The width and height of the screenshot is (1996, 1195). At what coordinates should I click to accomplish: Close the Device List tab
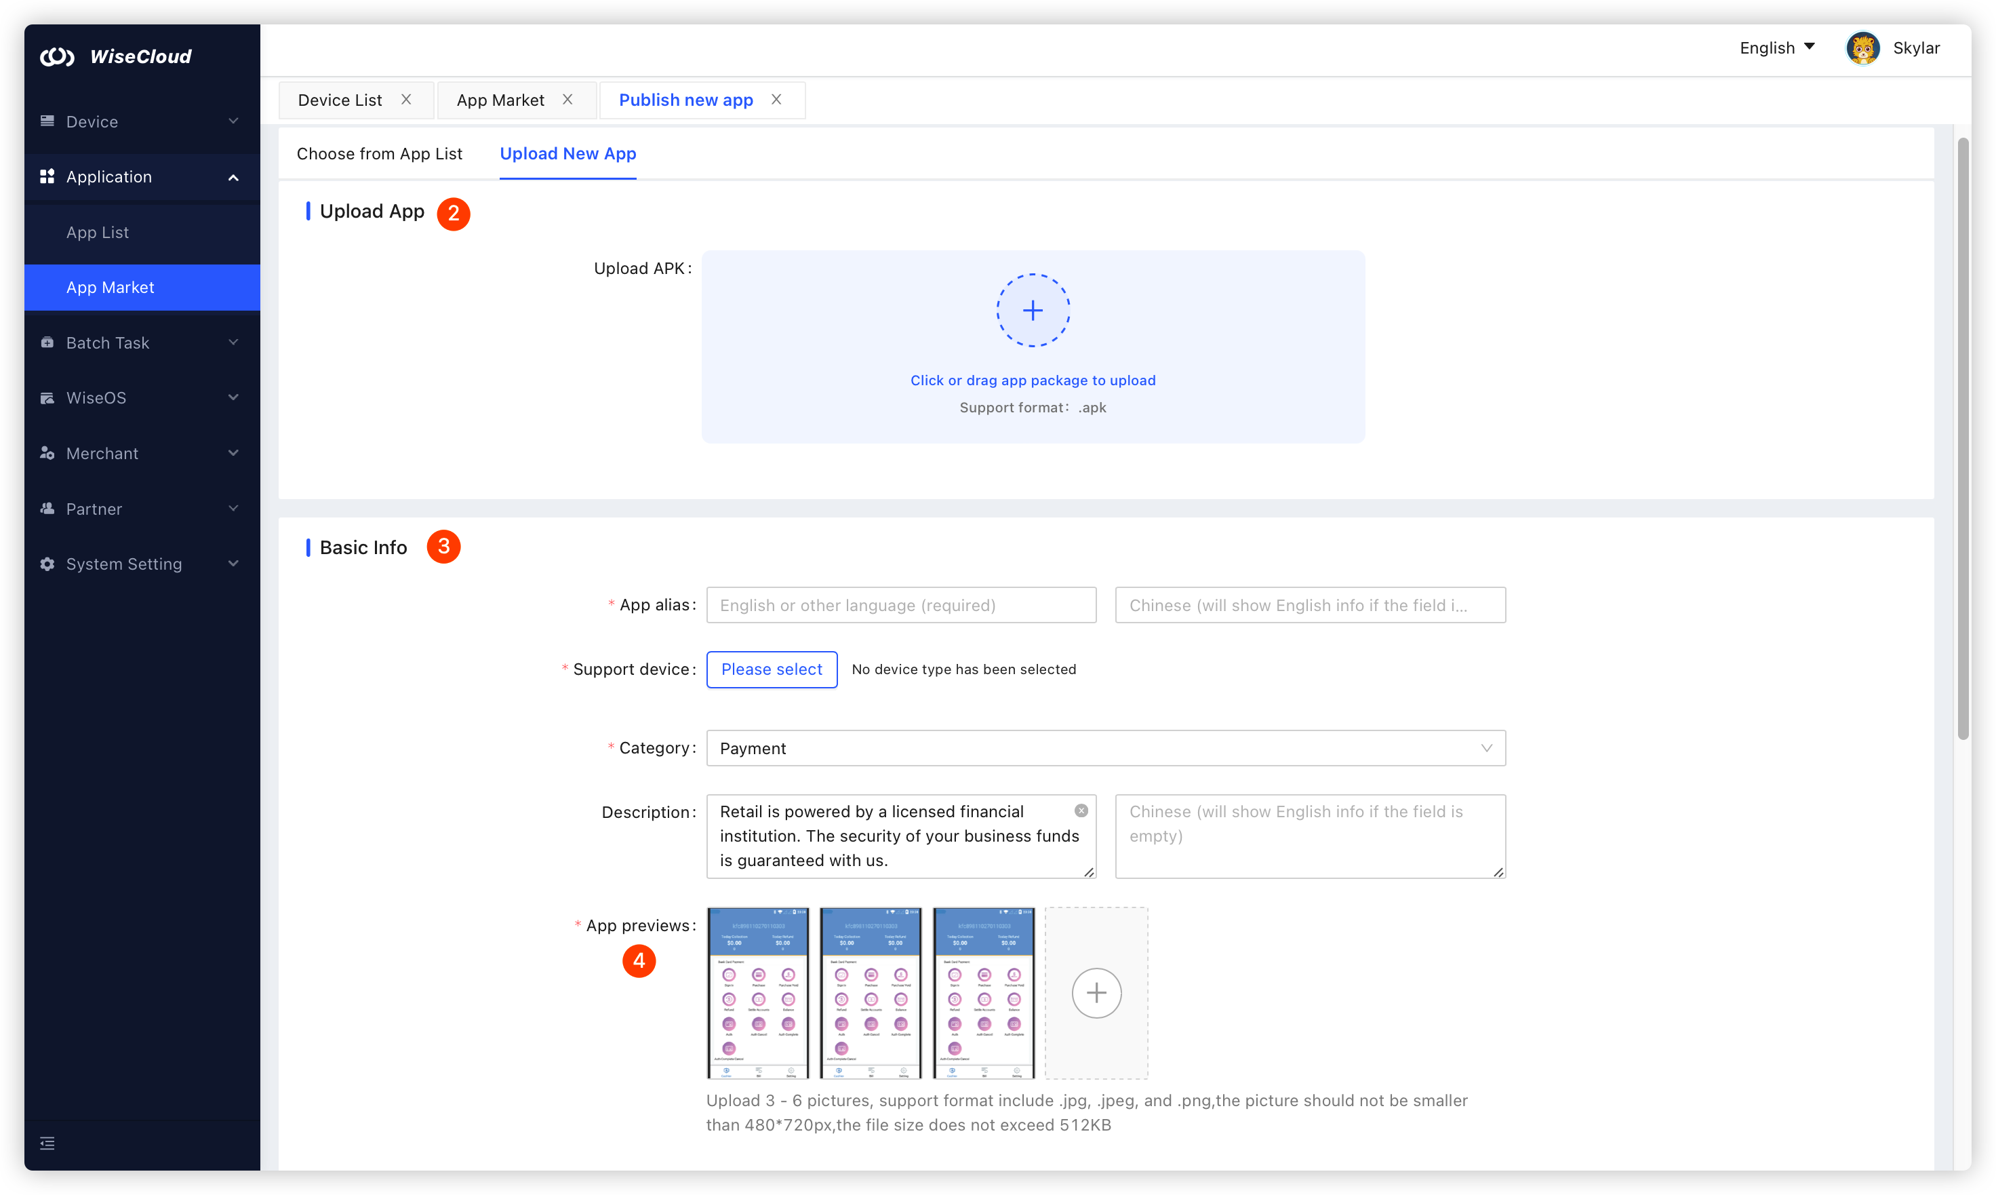point(406,100)
